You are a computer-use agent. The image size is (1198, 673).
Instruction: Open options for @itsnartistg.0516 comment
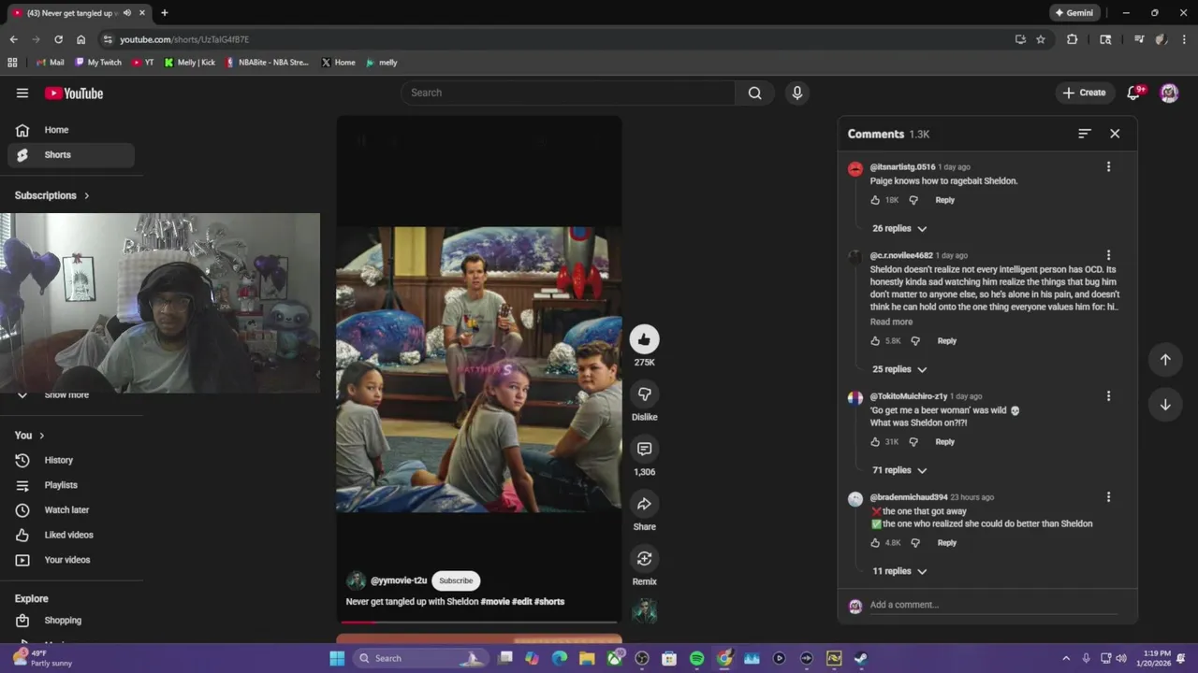[1108, 166]
